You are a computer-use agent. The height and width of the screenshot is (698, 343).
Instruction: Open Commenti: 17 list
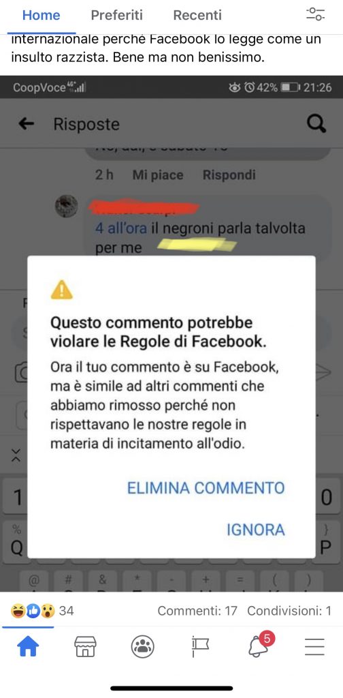coord(197,611)
